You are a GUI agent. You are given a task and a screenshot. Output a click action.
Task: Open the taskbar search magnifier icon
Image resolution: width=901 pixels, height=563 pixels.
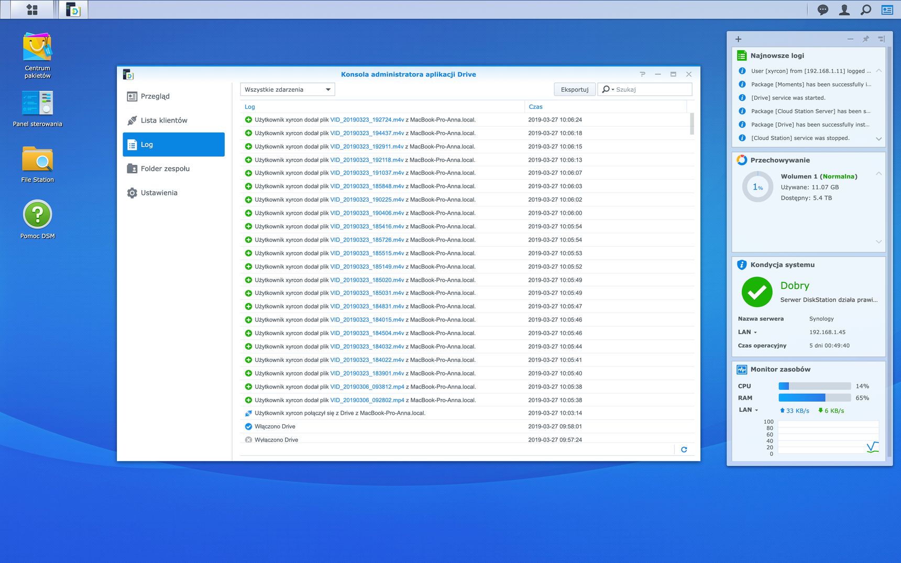tap(866, 9)
